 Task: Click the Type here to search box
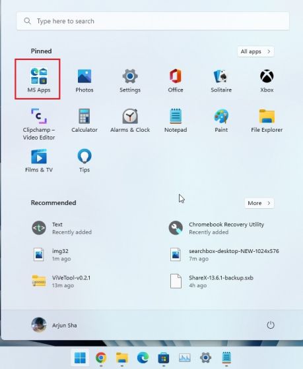[x=152, y=21]
